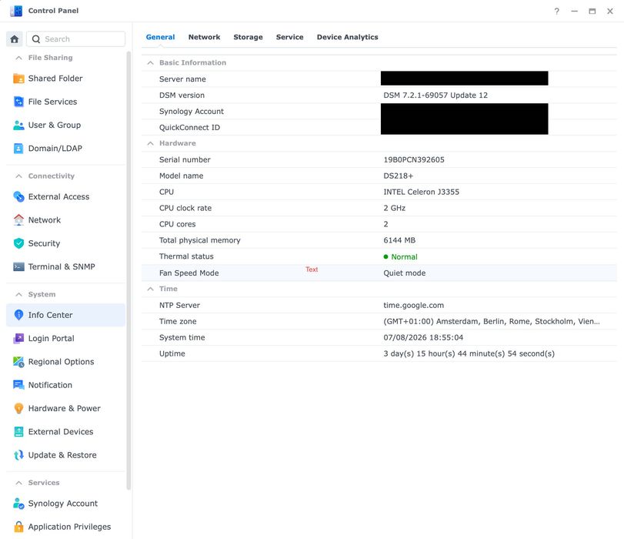Collapse the File Sharing section
The height and width of the screenshot is (539, 624).
(x=18, y=58)
